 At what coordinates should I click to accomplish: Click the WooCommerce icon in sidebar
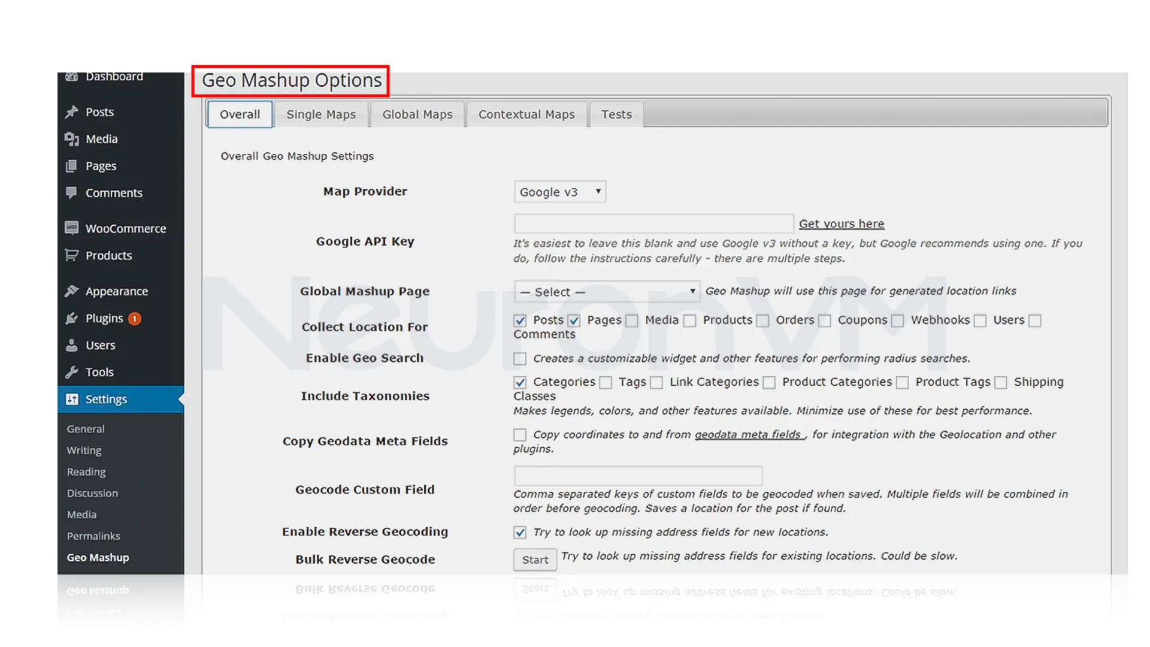tap(72, 228)
